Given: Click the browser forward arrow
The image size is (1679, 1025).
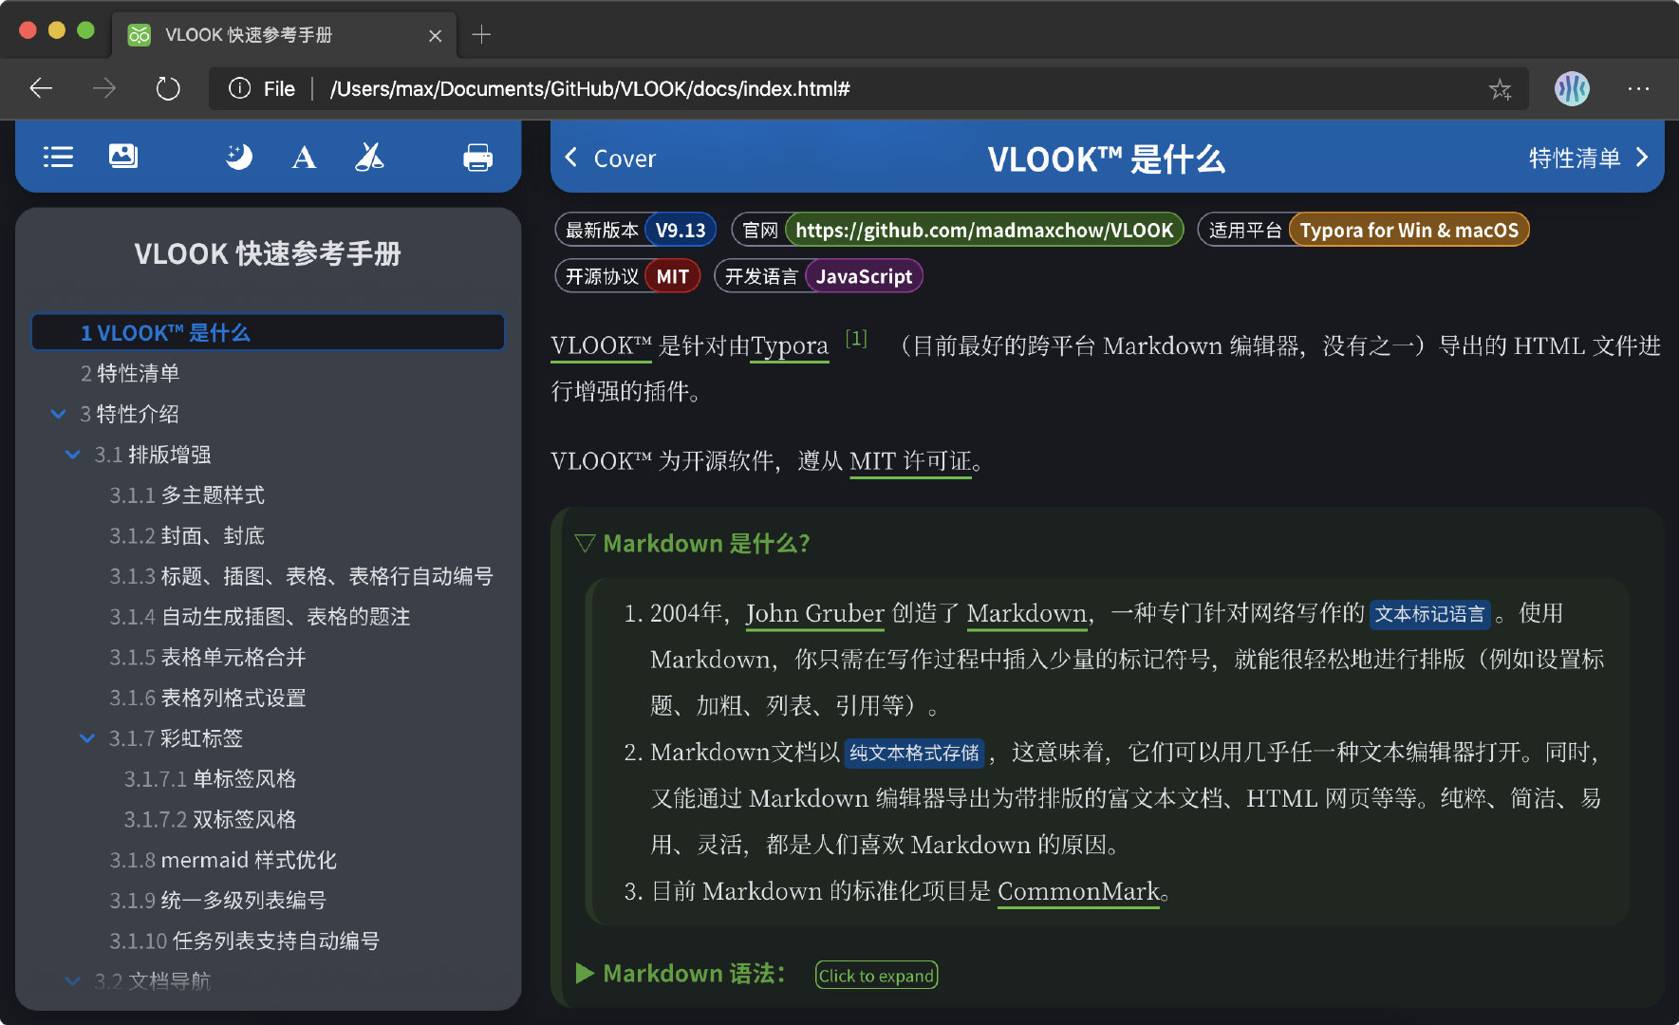Looking at the screenshot, I should (103, 88).
